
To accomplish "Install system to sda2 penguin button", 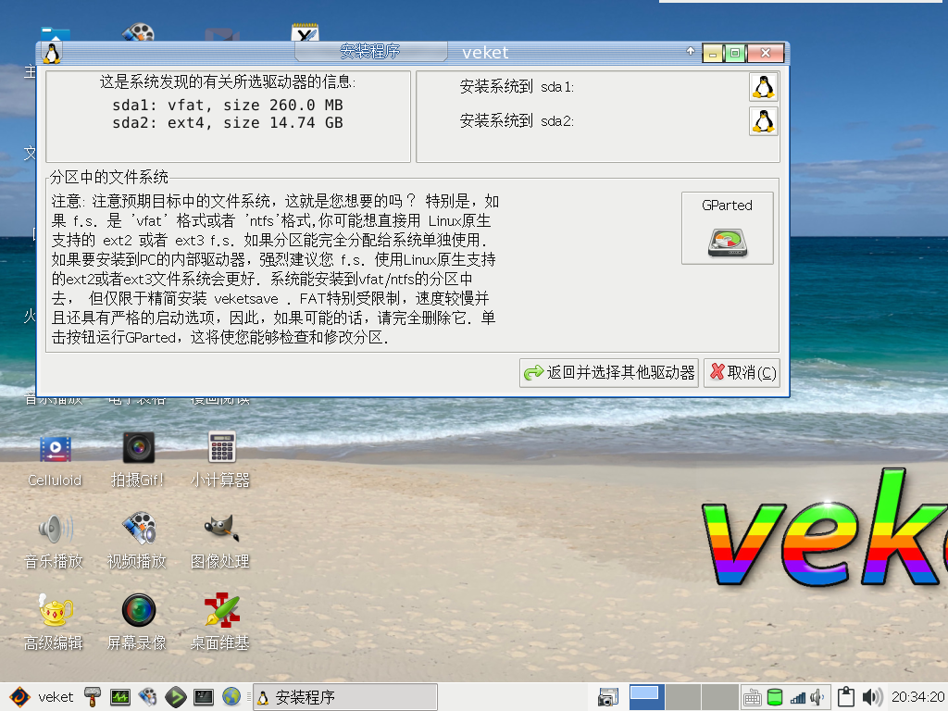I will [763, 121].
